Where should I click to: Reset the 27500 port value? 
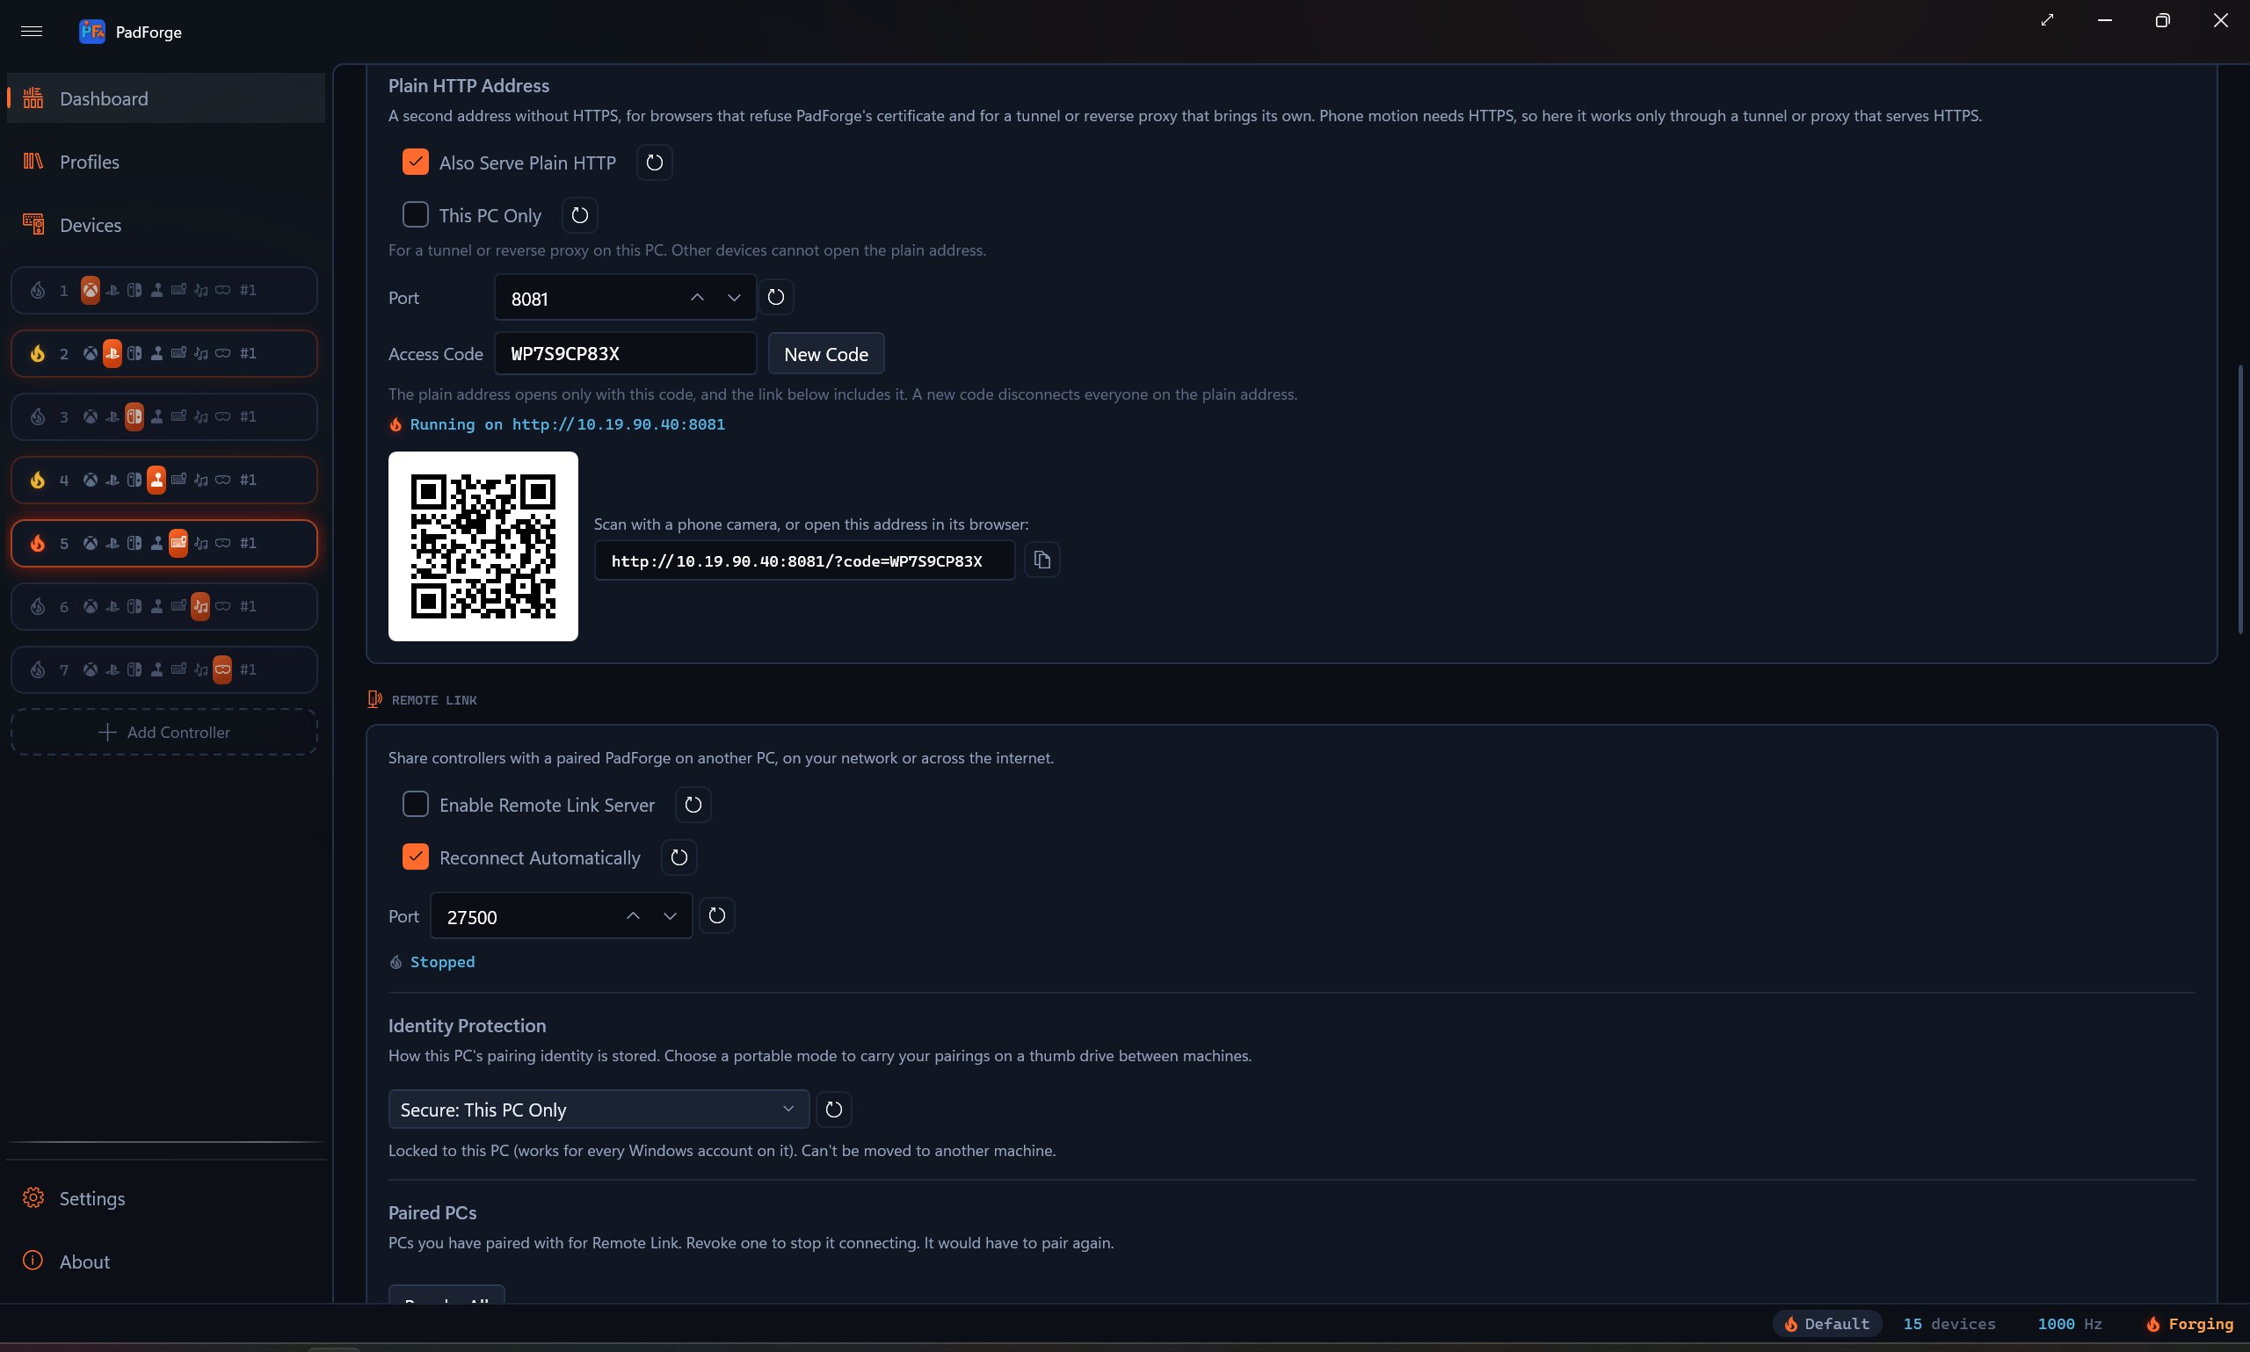[x=717, y=916]
